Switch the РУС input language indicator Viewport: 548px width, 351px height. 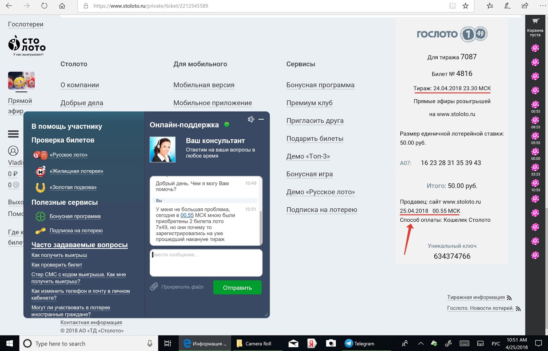point(496,343)
